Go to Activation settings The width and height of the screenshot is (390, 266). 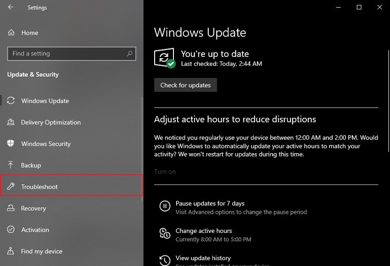click(72, 229)
